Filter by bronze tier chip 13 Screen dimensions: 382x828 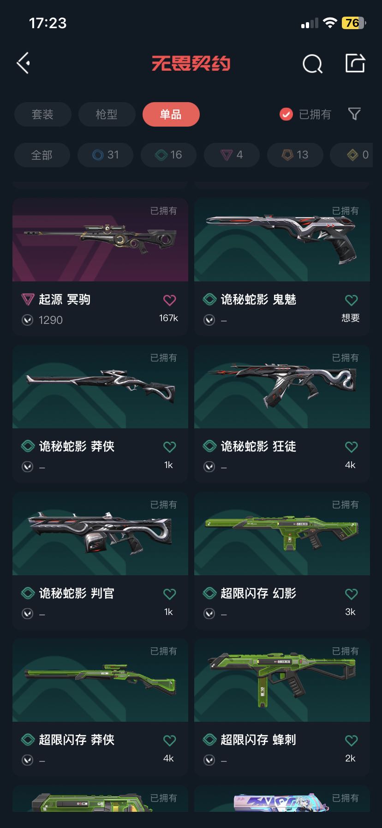pyautogui.click(x=295, y=155)
